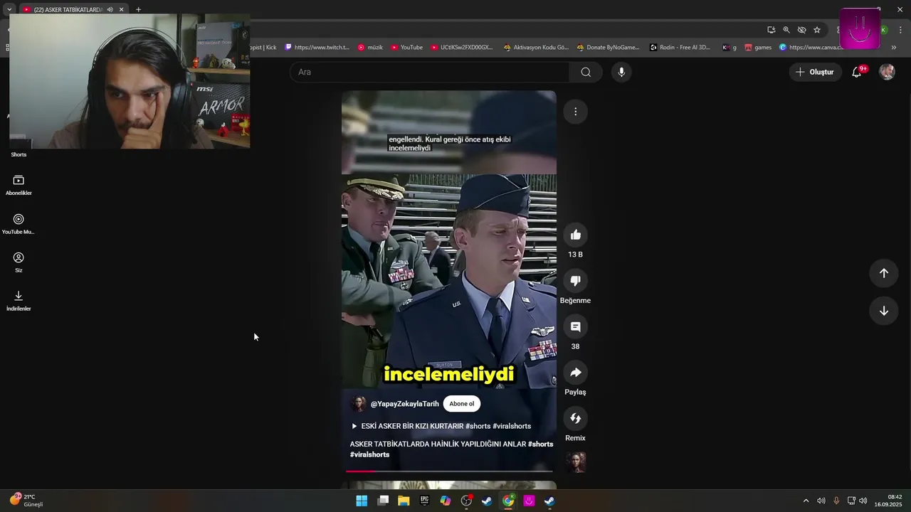This screenshot has width=911, height=512.
Task: Open Siz (You) in the sidebar
Action: [19, 262]
